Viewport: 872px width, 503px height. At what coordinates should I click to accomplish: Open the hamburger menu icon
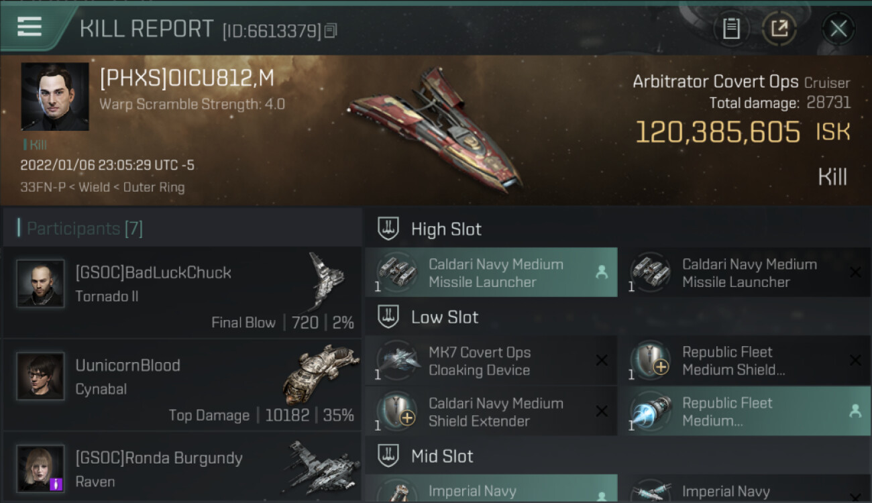(x=30, y=27)
